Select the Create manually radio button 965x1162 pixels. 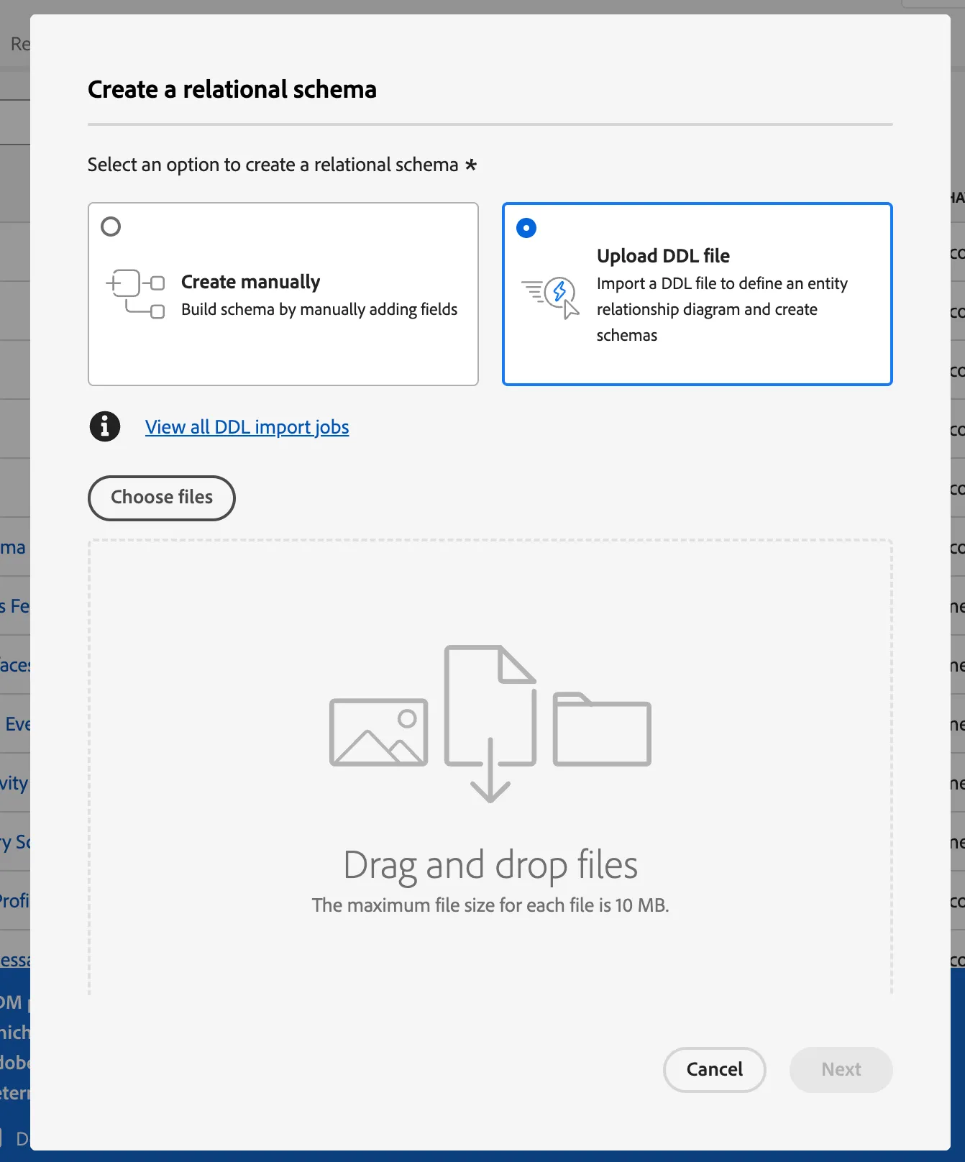111,227
